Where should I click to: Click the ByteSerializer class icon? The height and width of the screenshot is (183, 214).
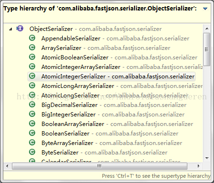point(32,152)
